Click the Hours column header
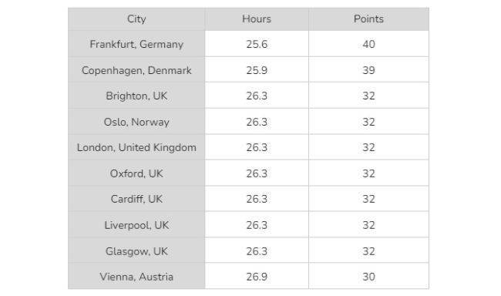Viewport: 501px width, 296px height. point(257,19)
